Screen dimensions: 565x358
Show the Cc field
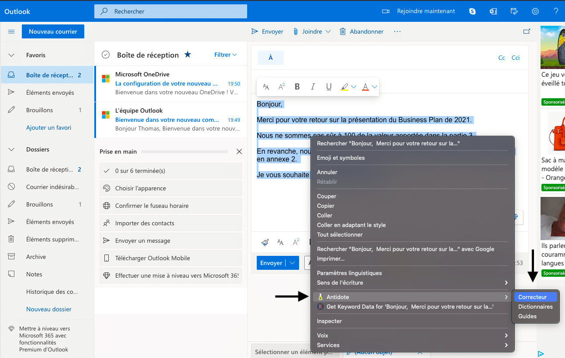(x=502, y=58)
